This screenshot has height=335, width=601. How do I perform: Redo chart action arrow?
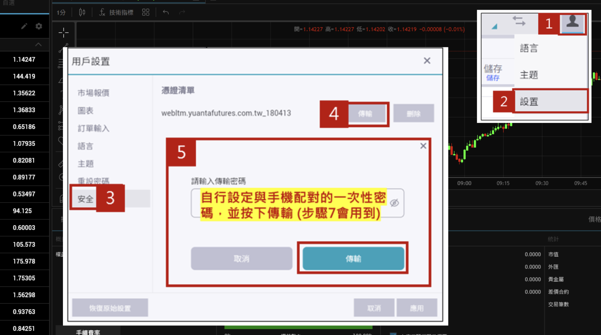(x=182, y=12)
